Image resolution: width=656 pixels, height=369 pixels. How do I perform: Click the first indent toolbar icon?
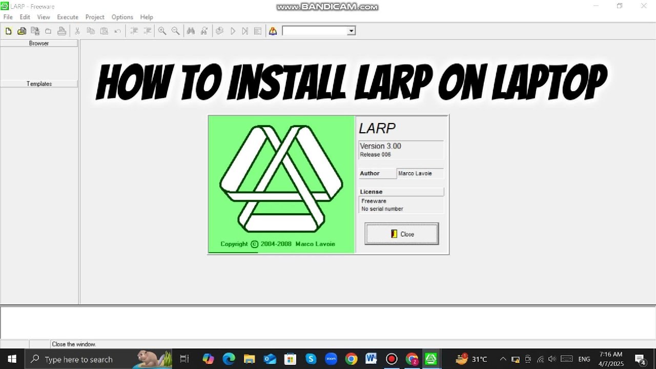pyautogui.click(x=134, y=31)
